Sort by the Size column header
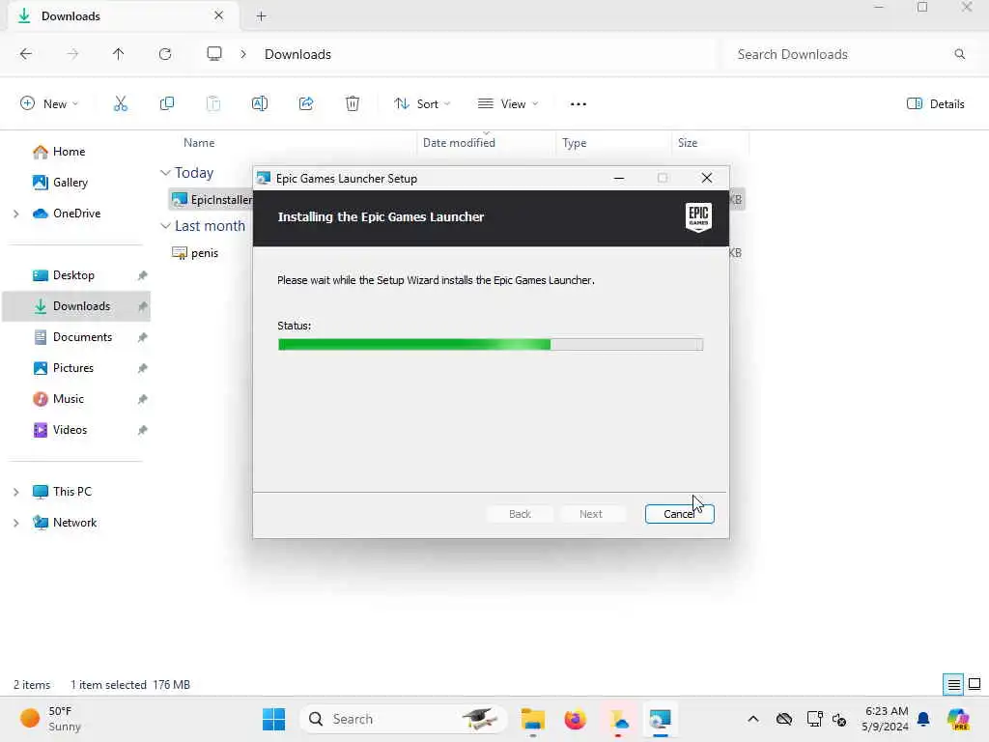The width and height of the screenshot is (989, 742). tap(688, 143)
